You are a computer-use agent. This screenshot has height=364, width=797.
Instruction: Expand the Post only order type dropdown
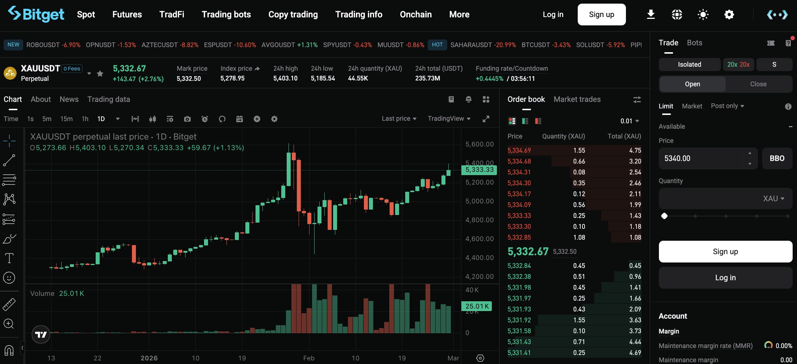click(727, 106)
